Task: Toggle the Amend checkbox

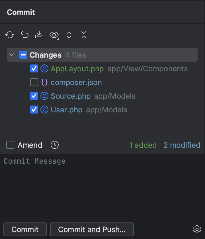Action: (x=10, y=145)
